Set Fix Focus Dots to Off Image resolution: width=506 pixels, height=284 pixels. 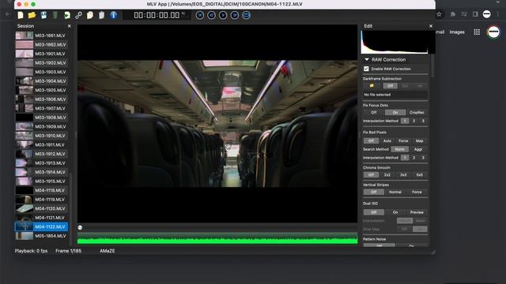[x=374, y=112]
